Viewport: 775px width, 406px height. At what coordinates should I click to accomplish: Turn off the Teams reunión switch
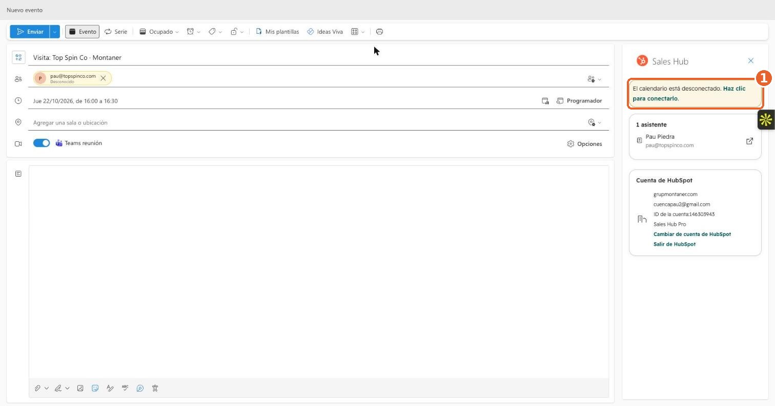click(x=42, y=143)
